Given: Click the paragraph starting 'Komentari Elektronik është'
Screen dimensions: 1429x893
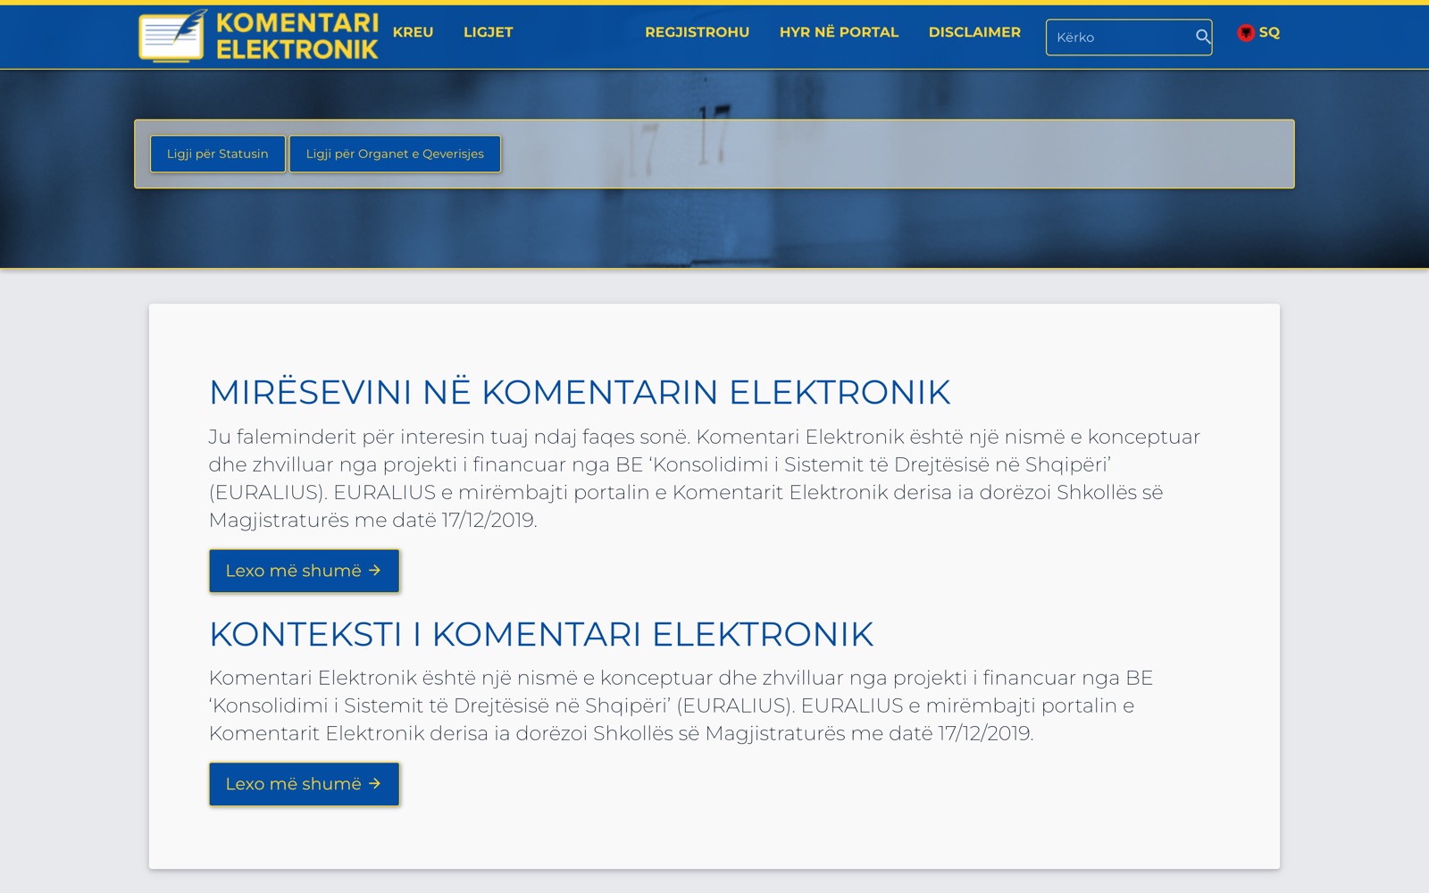Looking at the screenshot, I should pyautogui.click(x=681, y=705).
